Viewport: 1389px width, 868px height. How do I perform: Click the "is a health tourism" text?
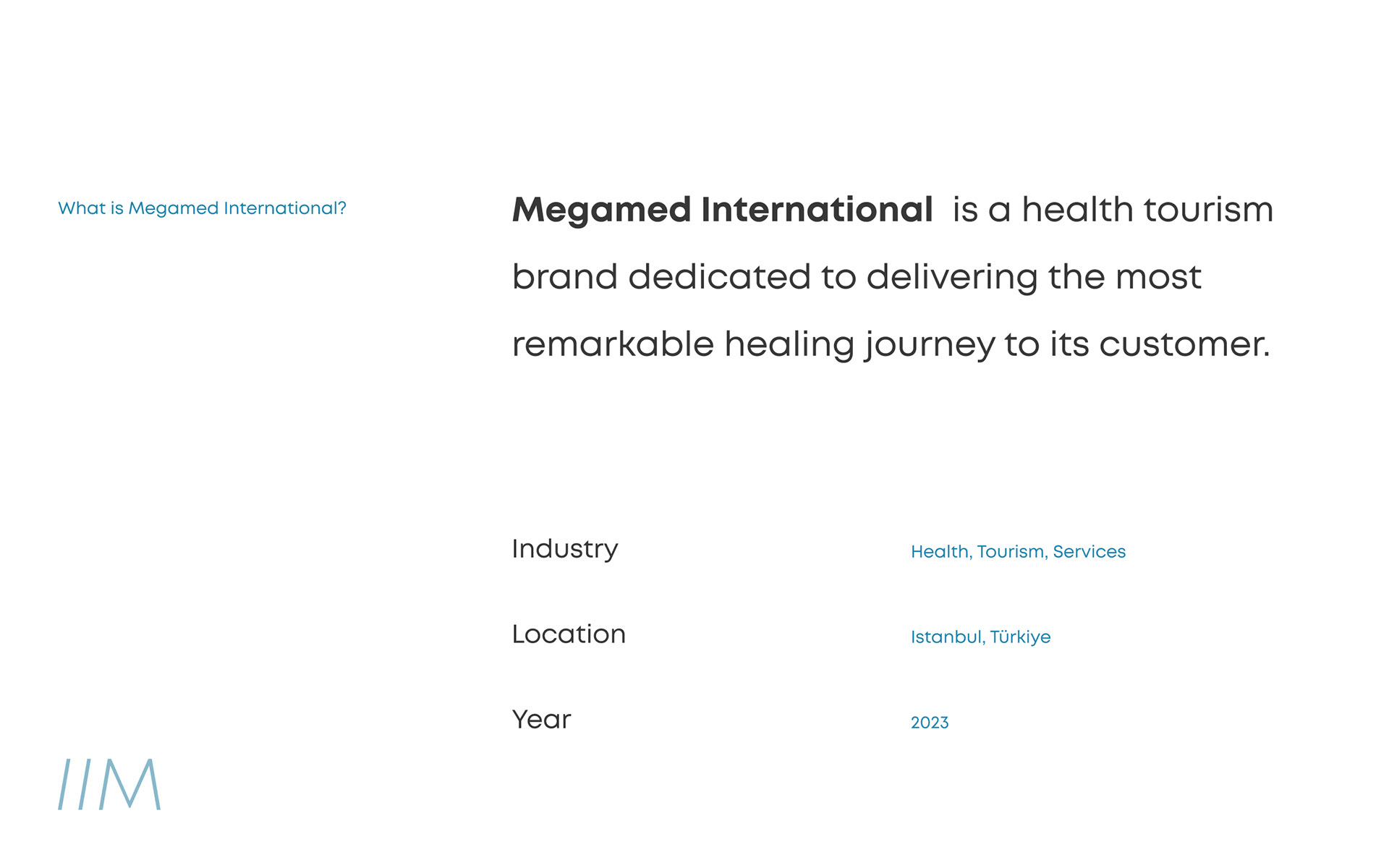[1112, 210]
